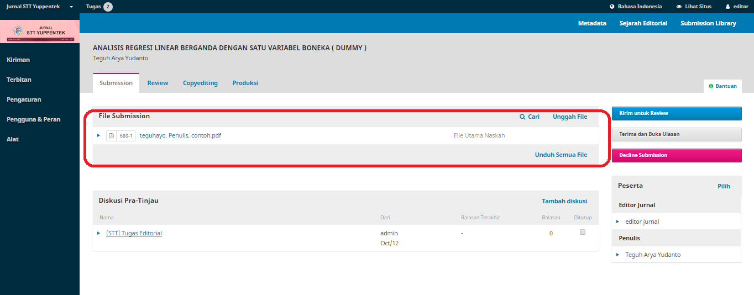The height and width of the screenshot is (295, 754).
Task: Expand the teguhayo contoh.pdf file row
Action: pos(98,135)
